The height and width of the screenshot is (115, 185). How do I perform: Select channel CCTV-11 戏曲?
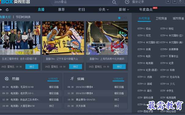145,77
